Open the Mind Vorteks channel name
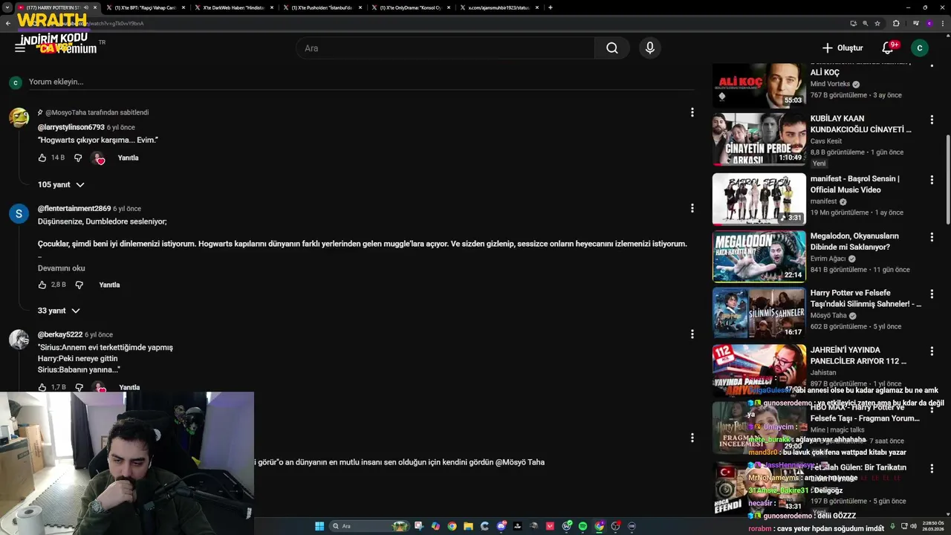 click(x=830, y=84)
